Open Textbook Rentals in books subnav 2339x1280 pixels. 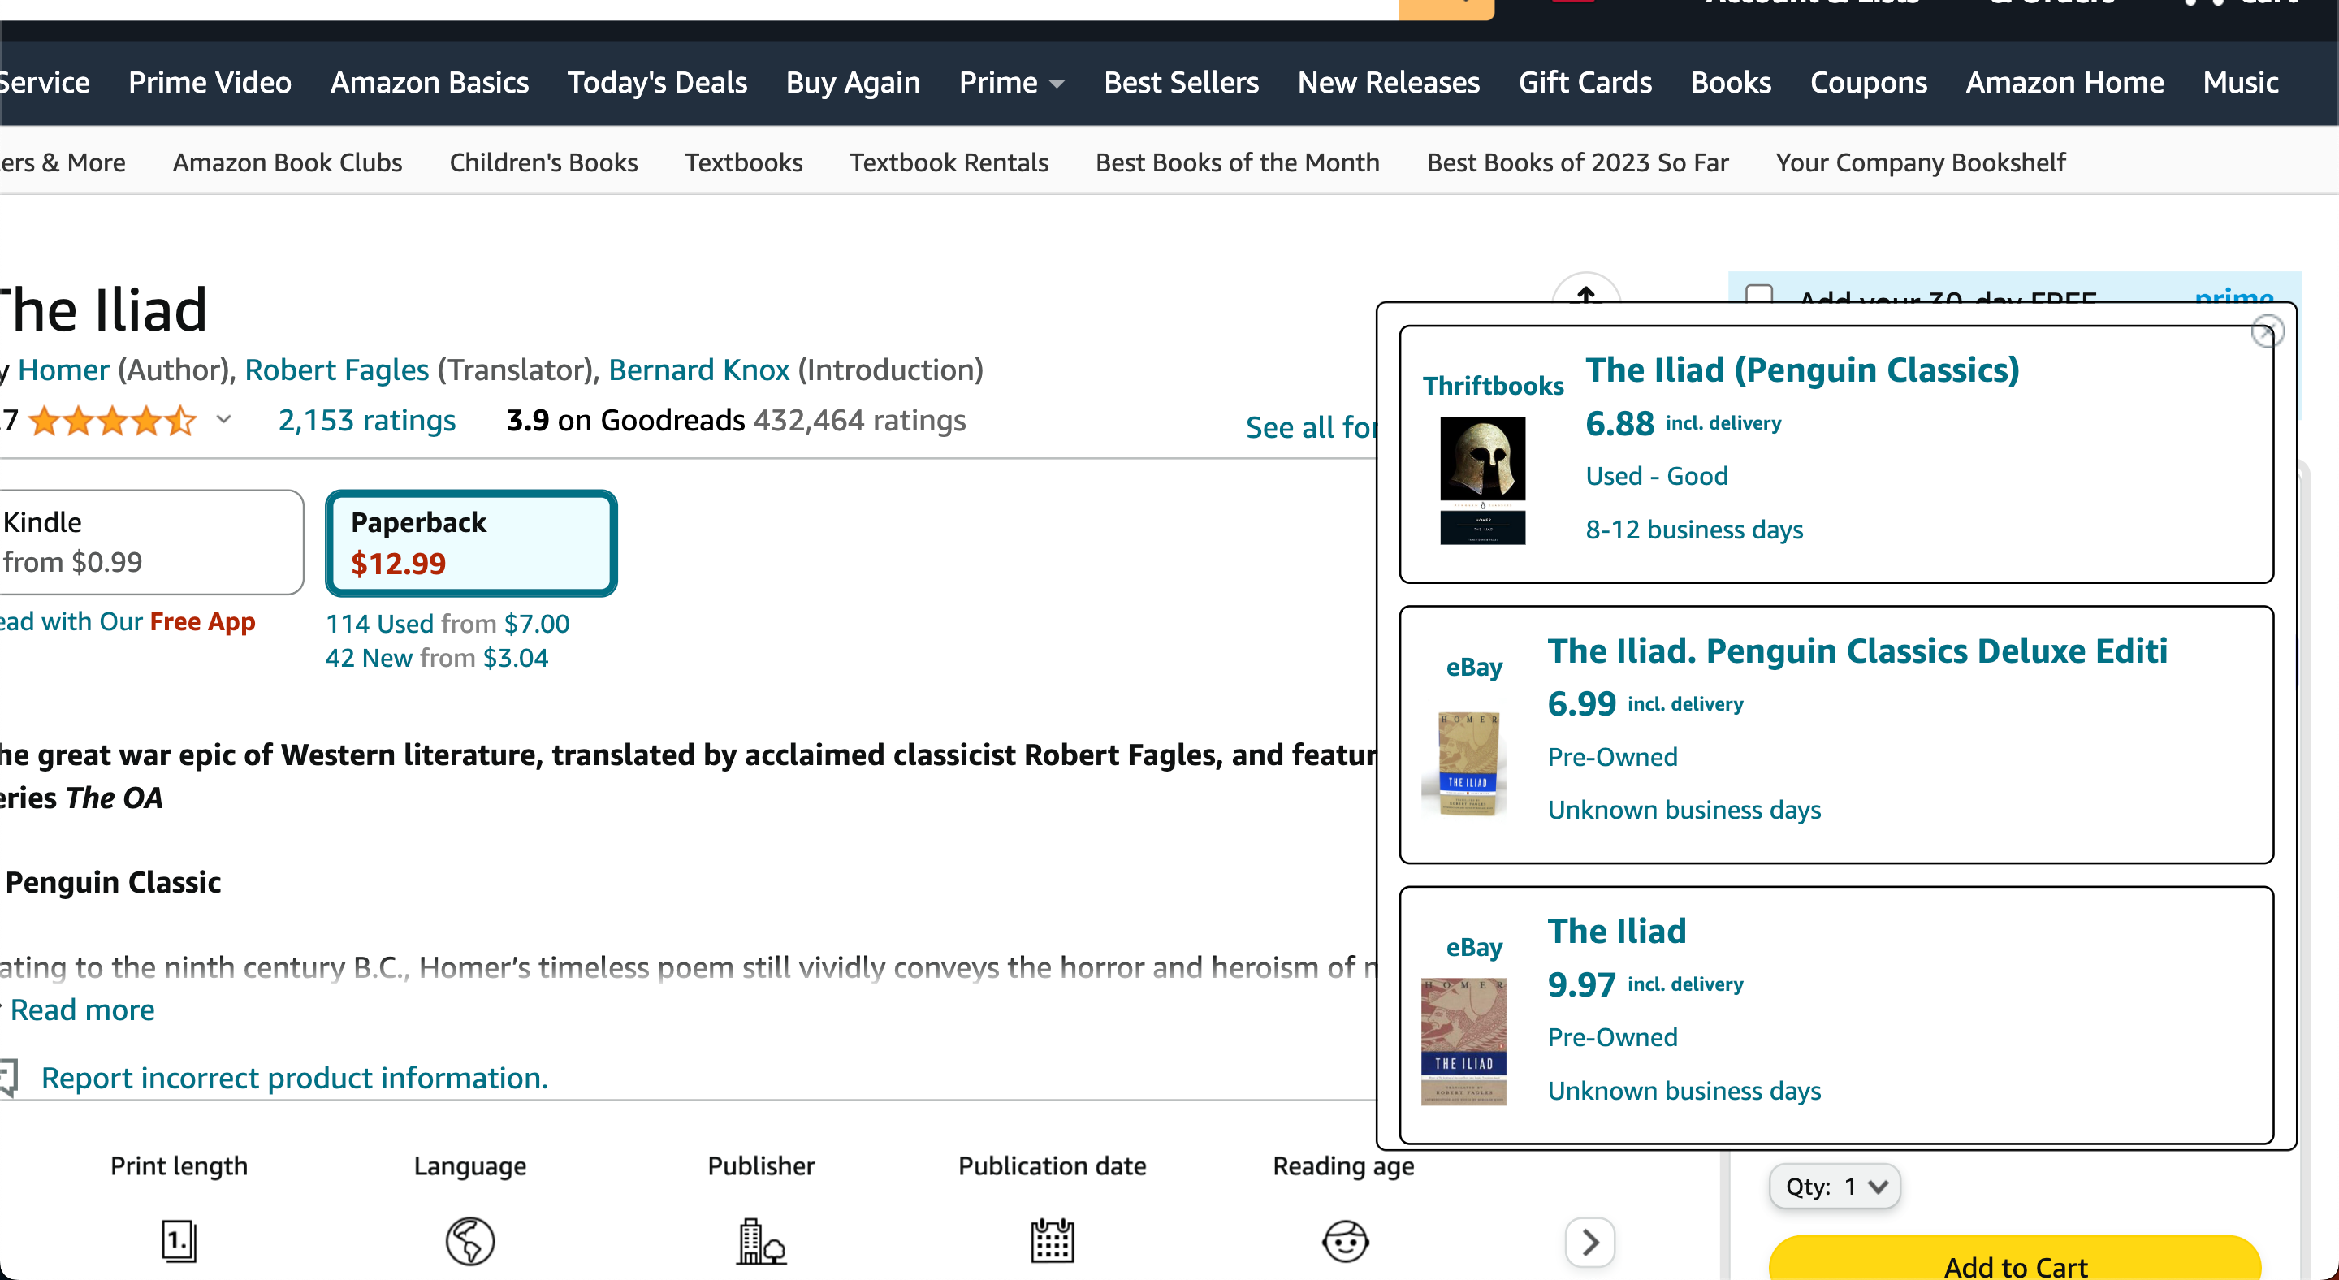(x=949, y=162)
